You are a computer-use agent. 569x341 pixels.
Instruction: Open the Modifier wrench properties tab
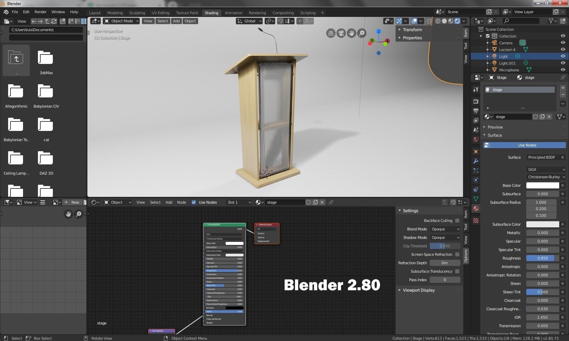[476, 161]
